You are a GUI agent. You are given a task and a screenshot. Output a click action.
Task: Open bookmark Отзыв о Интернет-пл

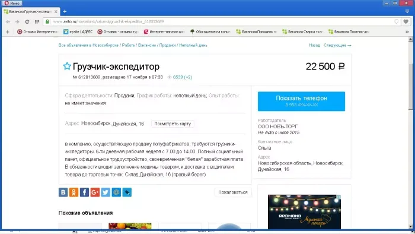[x=37, y=31]
